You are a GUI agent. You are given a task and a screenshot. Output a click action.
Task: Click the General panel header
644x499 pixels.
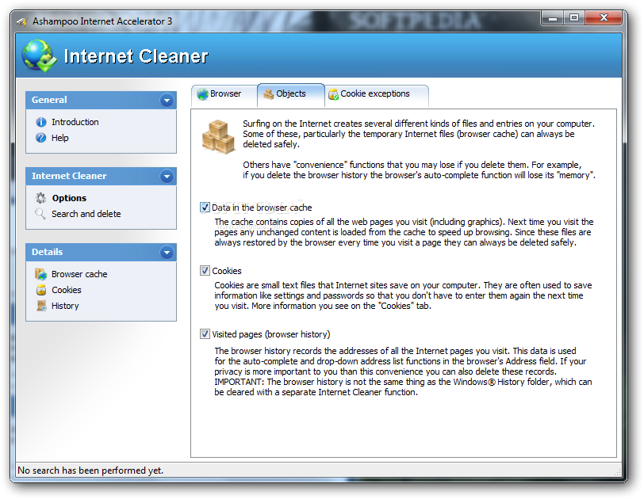[x=101, y=100]
